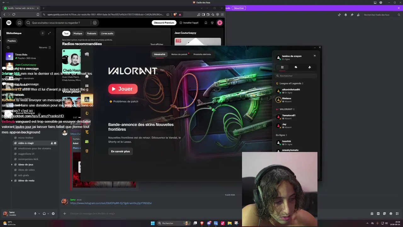Click En savoir plus button

[120, 151]
